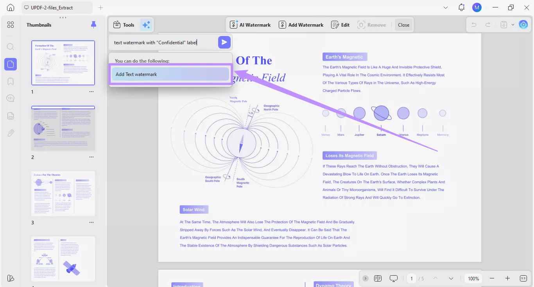The width and height of the screenshot is (534, 287).
Task: Click the AI Watermark button
Action: pos(250,25)
